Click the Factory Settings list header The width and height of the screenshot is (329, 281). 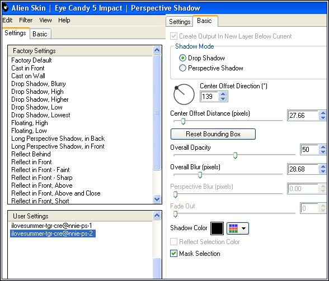coord(81,51)
